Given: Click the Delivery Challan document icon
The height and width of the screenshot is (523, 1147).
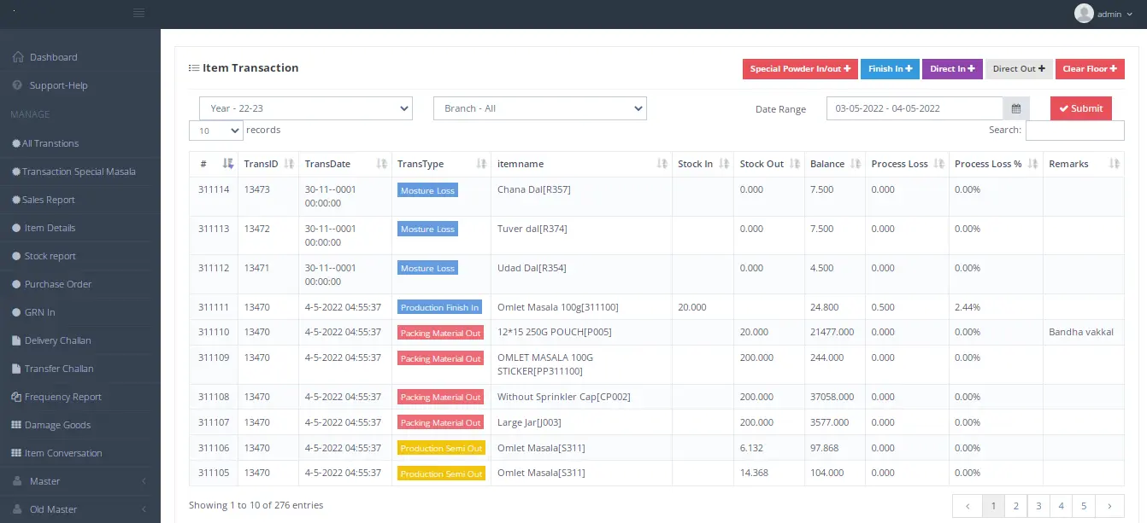Looking at the screenshot, I should [x=16, y=340].
